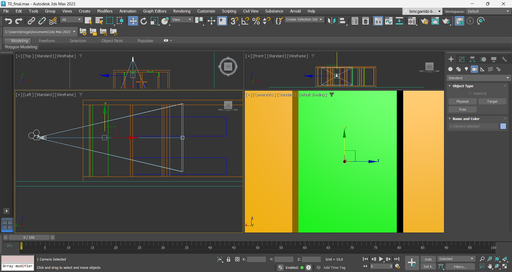
Task: Open the Render Setup teapot icon
Action: pyautogui.click(x=425, y=21)
